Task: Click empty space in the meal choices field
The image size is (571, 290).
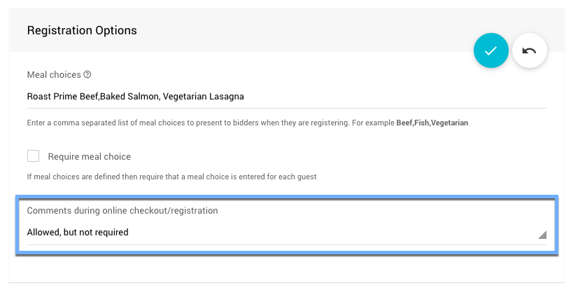Action: (392, 97)
